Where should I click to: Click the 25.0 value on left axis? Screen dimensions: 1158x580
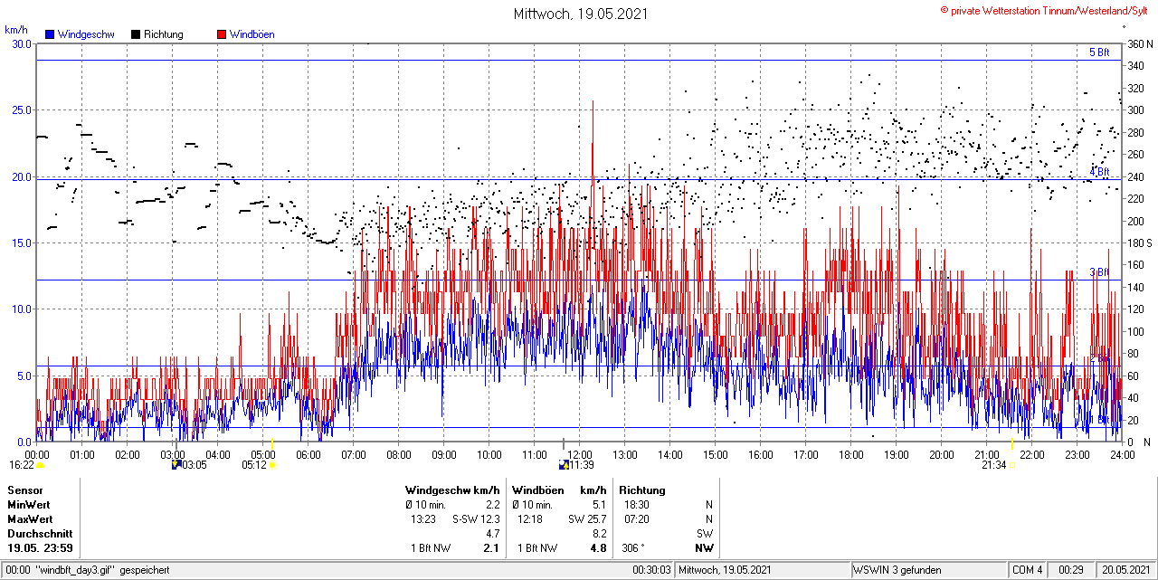click(x=22, y=109)
